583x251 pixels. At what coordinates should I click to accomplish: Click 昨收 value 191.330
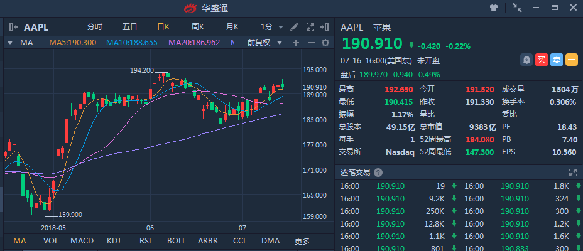[480, 102]
